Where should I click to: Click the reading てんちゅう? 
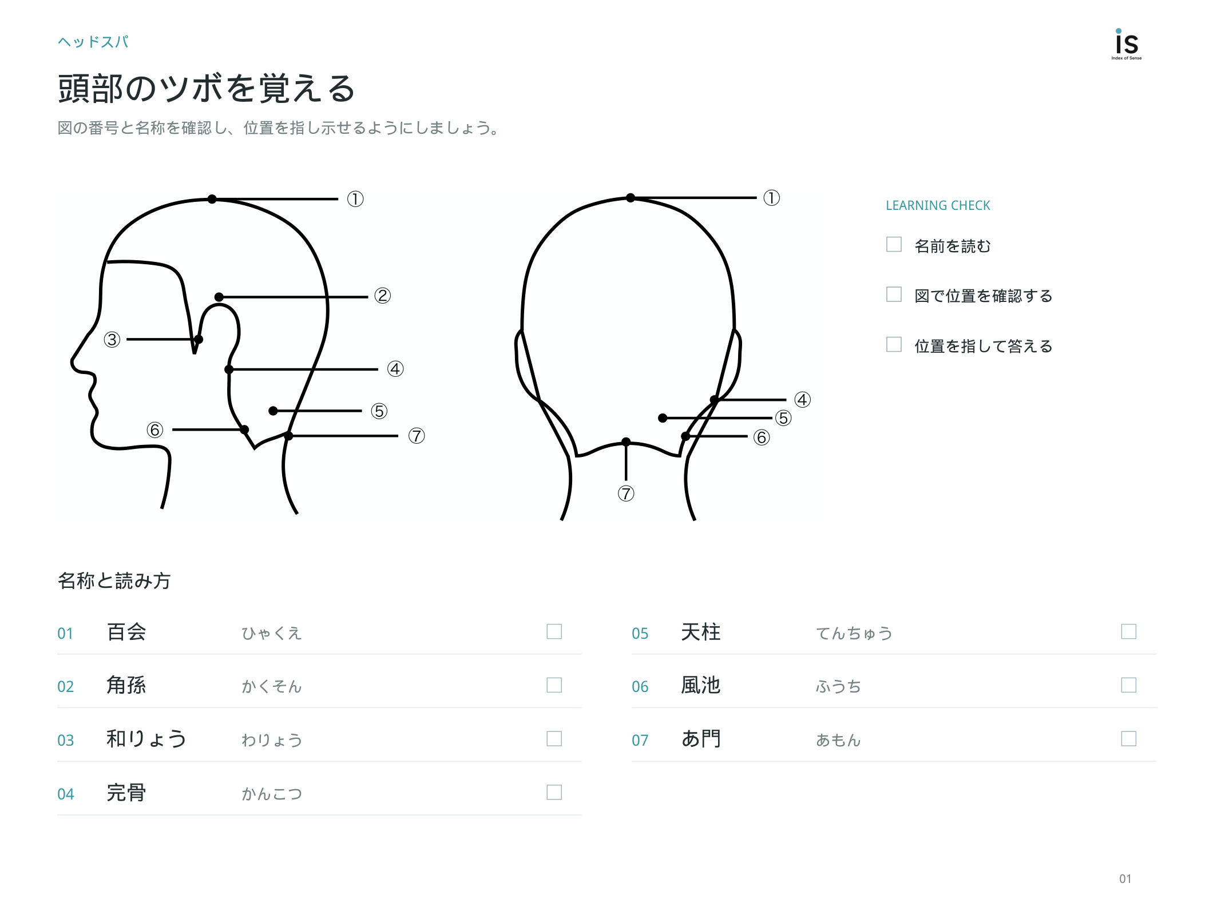854,633
